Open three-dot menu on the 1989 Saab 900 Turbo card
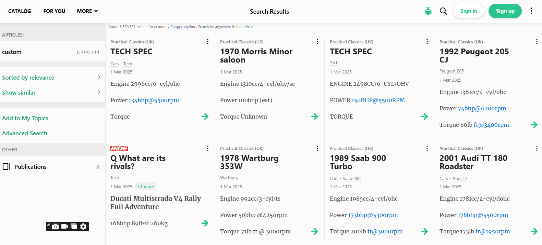The image size is (542, 245). pyautogui.click(x=427, y=148)
